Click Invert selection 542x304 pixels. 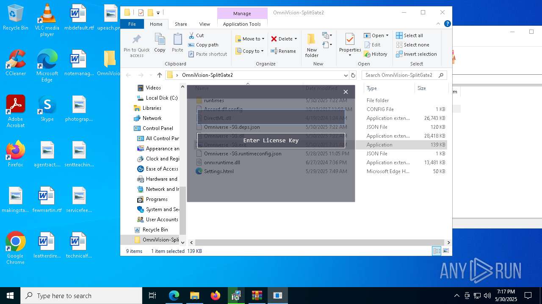click(x=416, y=54)
